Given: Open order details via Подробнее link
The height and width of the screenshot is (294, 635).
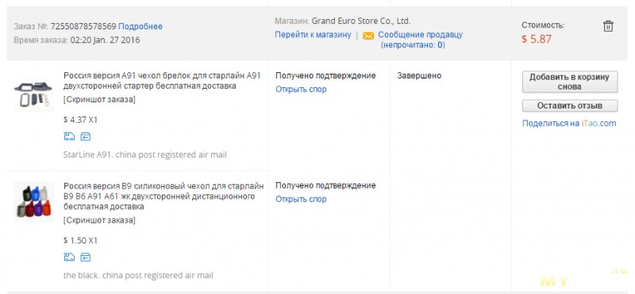Looking at the screenshot, I should coord(140,26).
